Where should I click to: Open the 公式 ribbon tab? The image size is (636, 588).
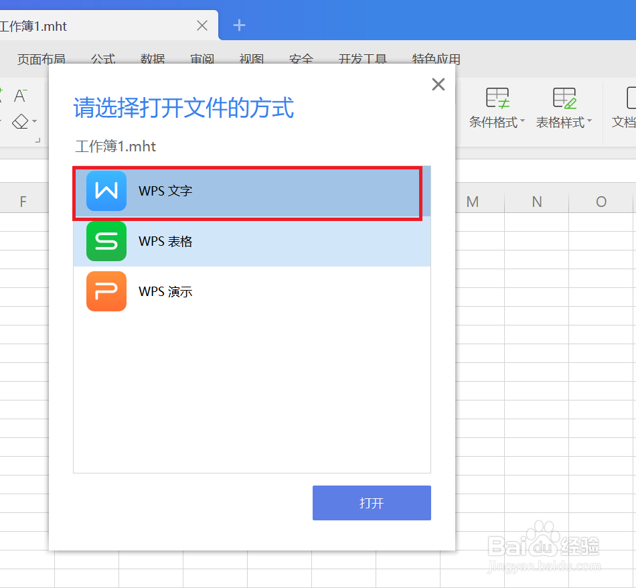(103, 59)
